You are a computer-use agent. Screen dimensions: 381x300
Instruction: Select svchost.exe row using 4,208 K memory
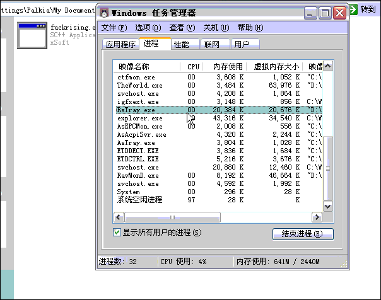click(x=219, y=94)
